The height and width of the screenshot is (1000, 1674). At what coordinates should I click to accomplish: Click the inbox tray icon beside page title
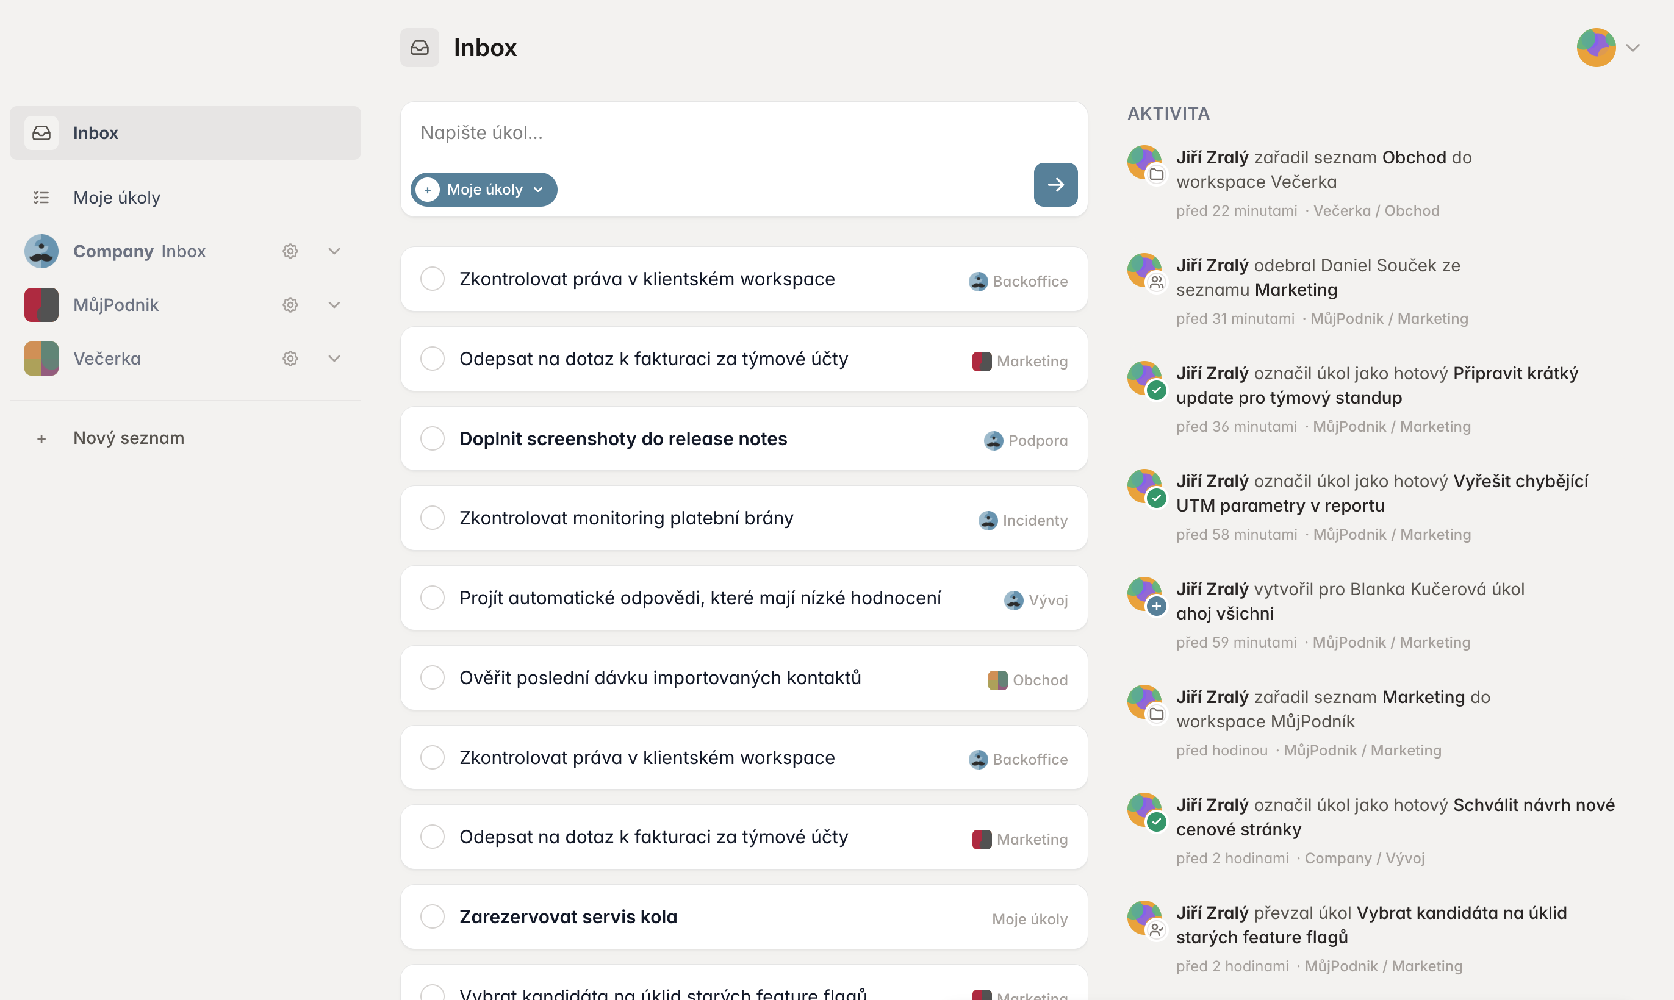click(x=419, y=48)
